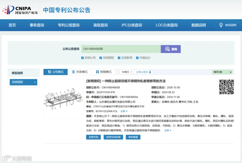242x163 pixels.
Task: Open the patent title 一种防止超级双相不锈钢热轧板卷断带的方法
Action: 134,81
